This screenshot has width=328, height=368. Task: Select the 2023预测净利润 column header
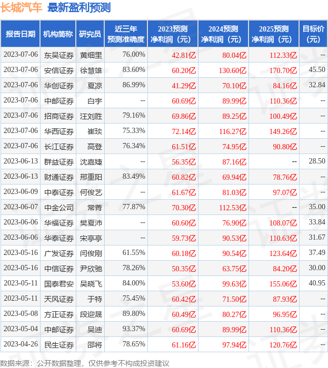pyautogui.click(x=173, y=34)
